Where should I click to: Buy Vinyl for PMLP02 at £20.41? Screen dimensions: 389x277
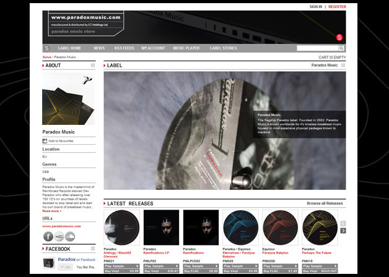coord(161,271)
